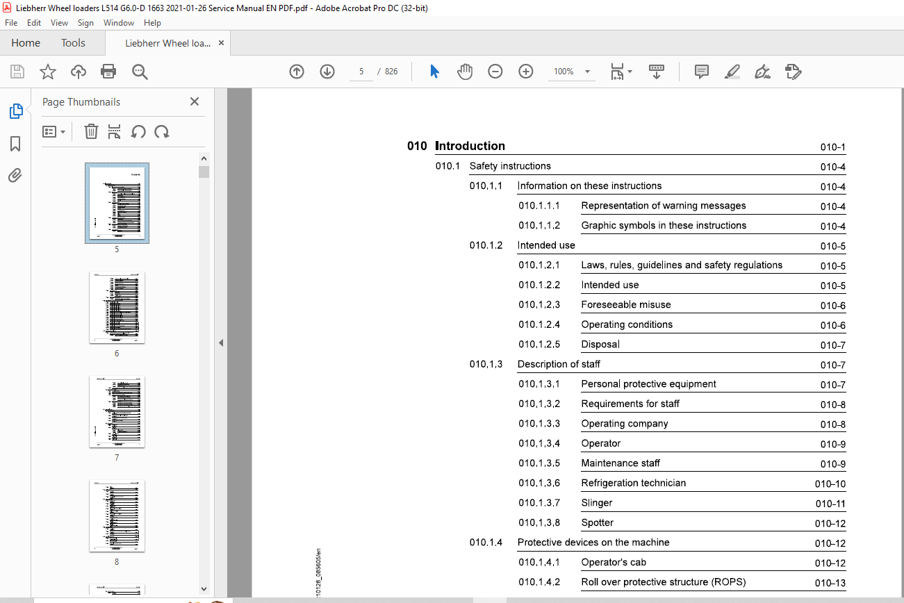Viewport: 904px width, 603px height.
Task: Switch to the Home tab
Action: (x=26, y=43)
